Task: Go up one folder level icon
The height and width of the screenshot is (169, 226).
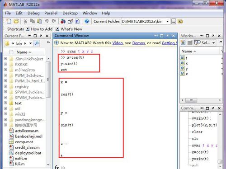Action: pyautogui.click(x=180, y=21)
